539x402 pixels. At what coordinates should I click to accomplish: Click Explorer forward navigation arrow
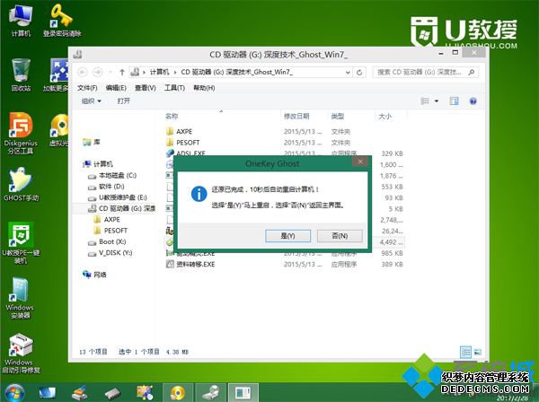coord(98,72)
